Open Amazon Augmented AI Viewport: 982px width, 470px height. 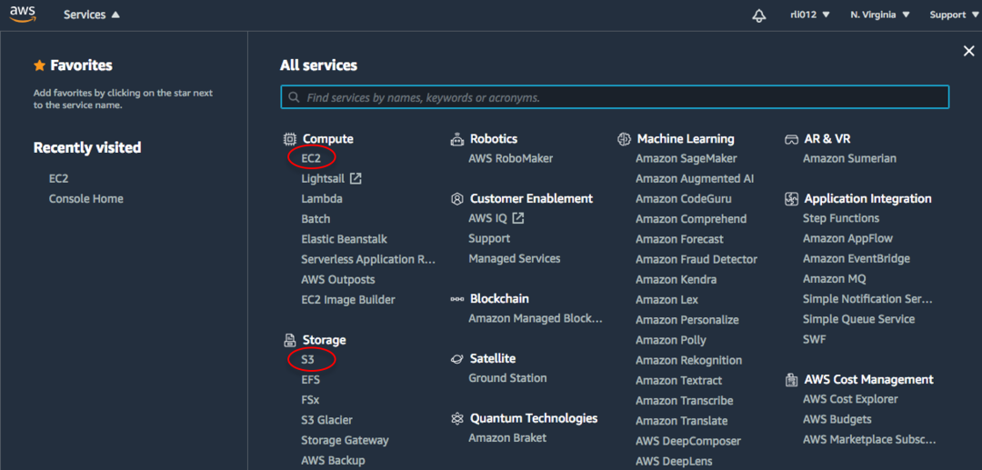click(696, 178)
